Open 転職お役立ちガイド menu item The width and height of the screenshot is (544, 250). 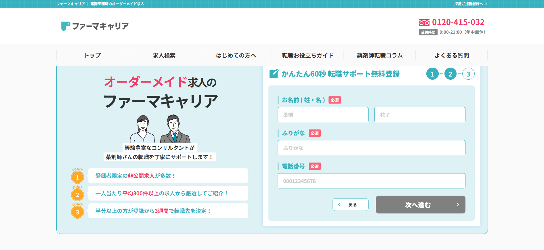(x=308, y=55)
